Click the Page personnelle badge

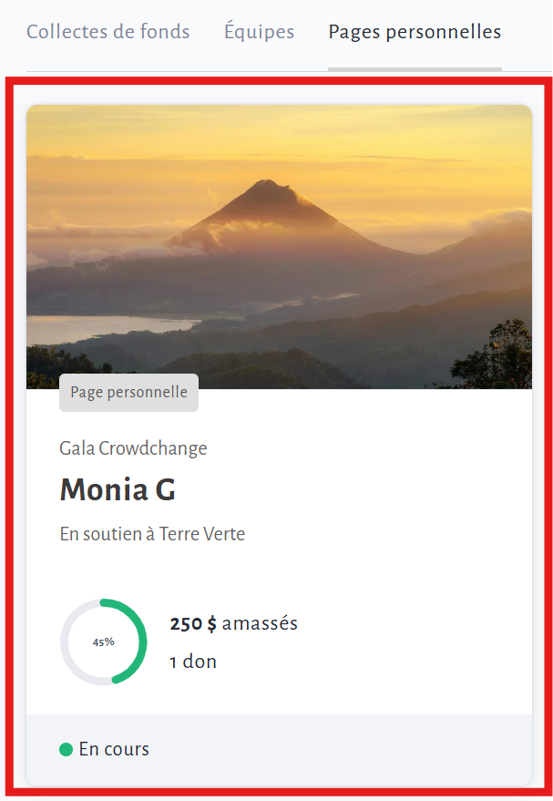click(128, 393)
